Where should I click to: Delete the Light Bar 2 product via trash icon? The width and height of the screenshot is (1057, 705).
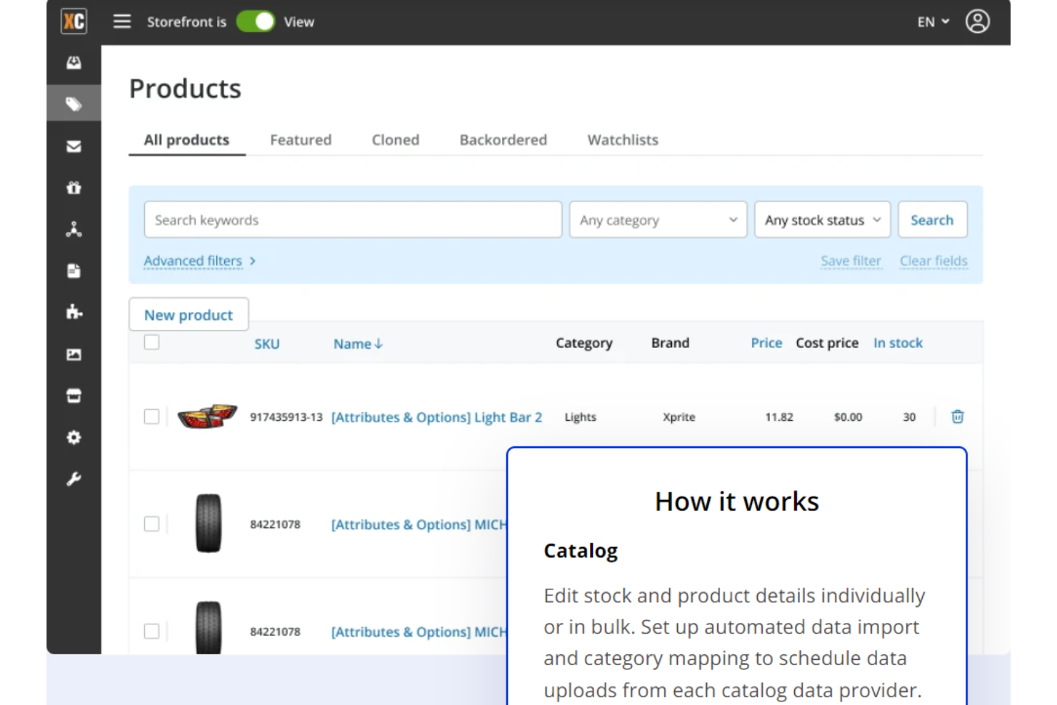(x=957, y=416)
